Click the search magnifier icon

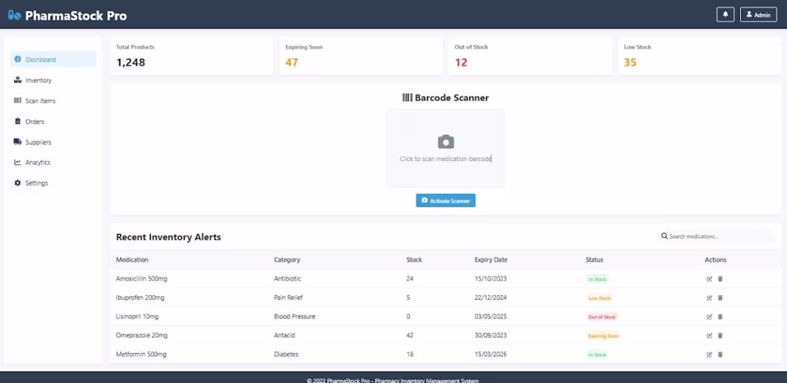coord(665,236)
